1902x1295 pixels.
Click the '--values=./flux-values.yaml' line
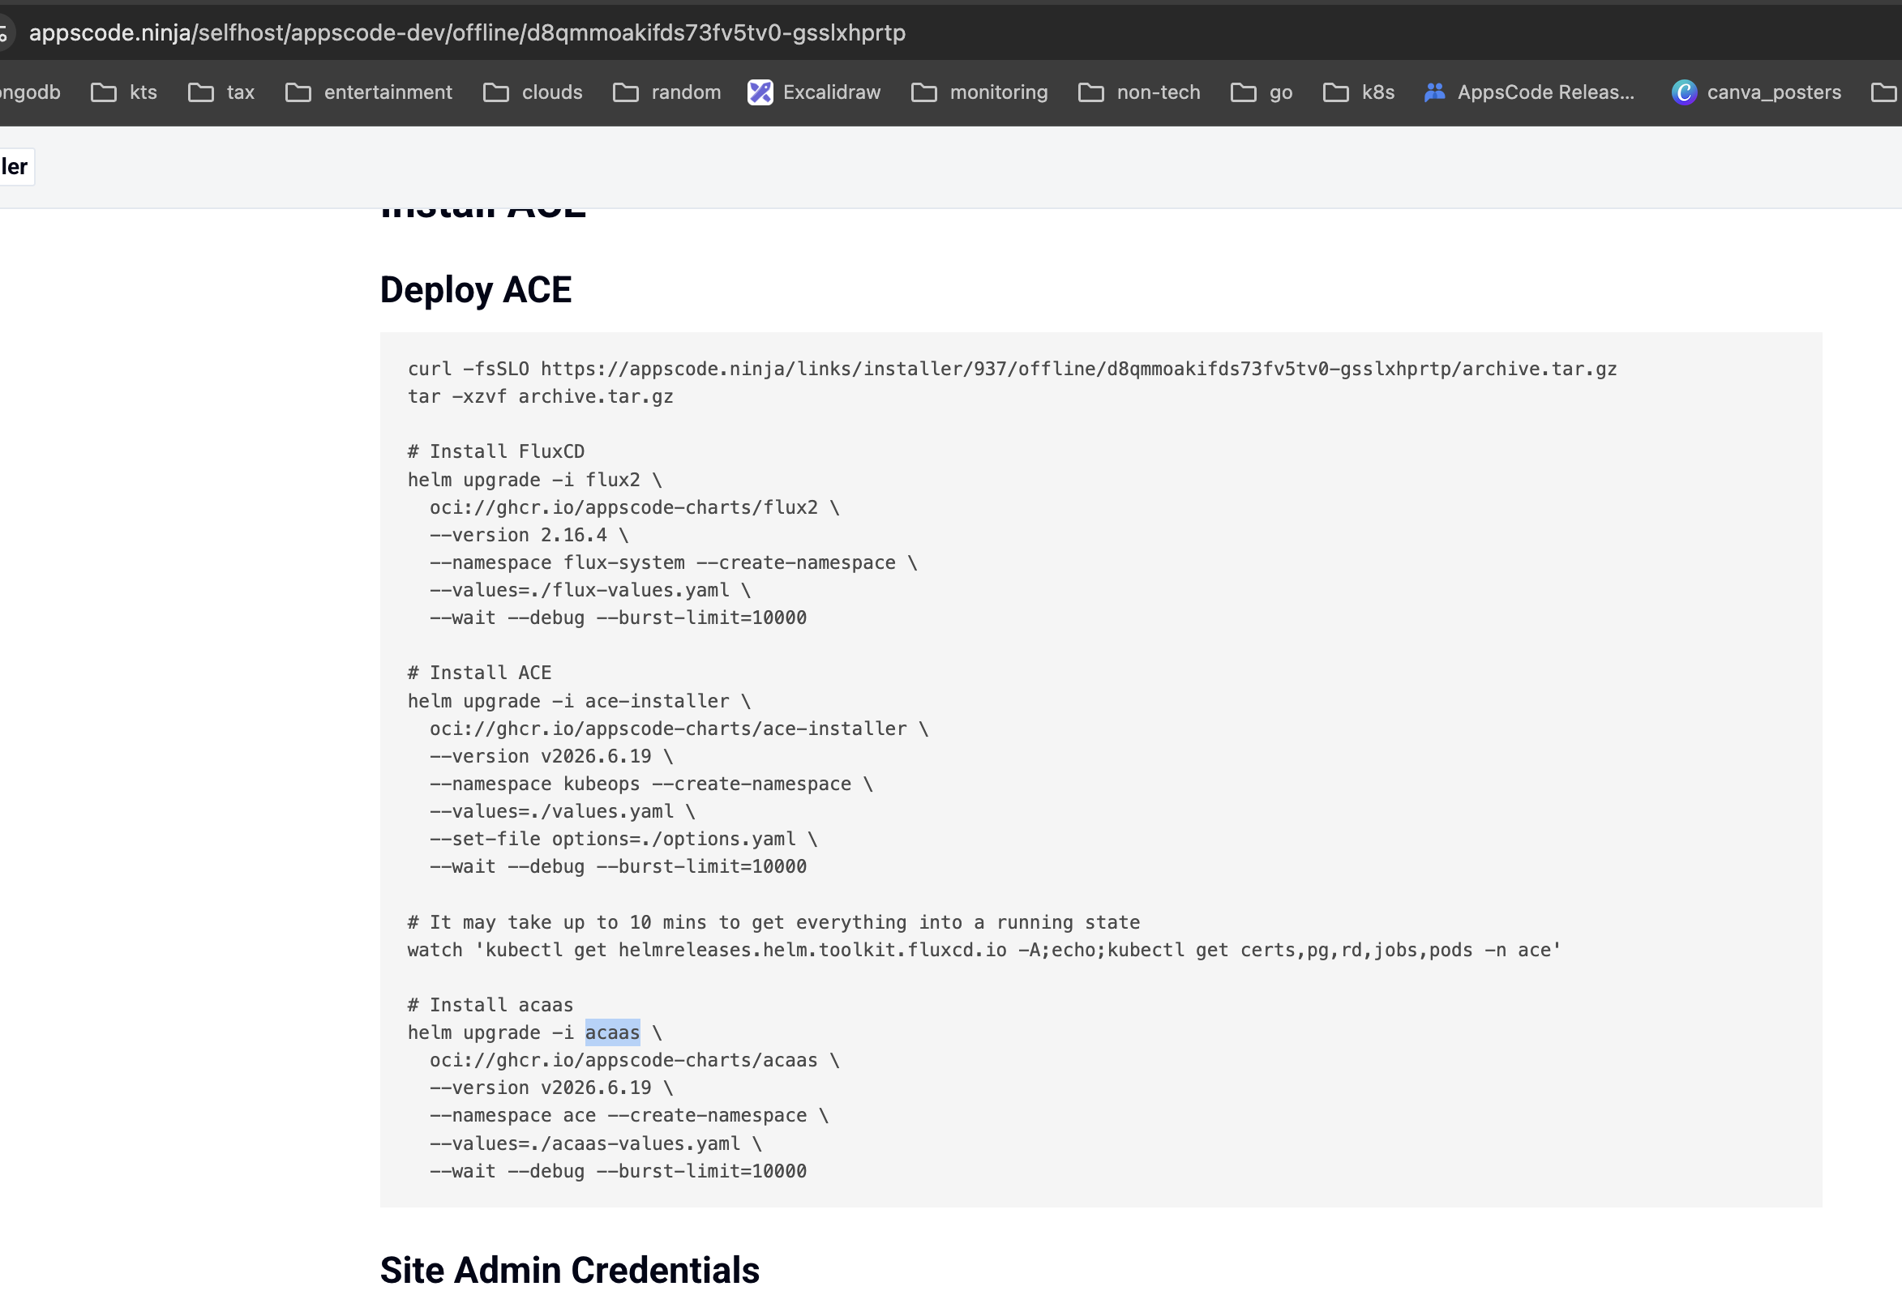pyautogui.click(x=590, y=591)
